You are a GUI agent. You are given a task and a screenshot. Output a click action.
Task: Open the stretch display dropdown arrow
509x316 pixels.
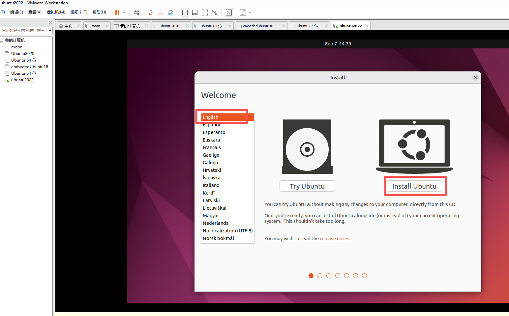coord(250,13)
